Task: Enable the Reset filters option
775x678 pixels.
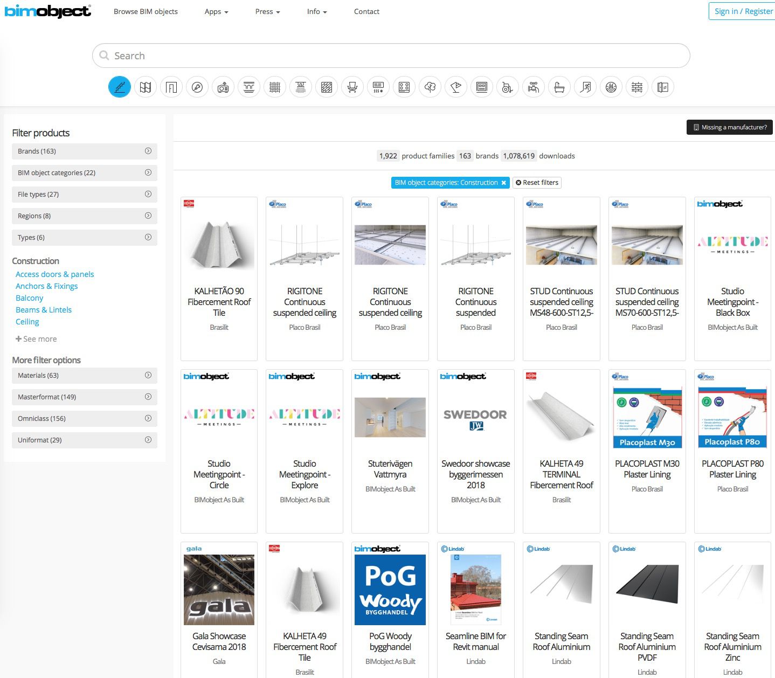Action: [x=537, y=182]
